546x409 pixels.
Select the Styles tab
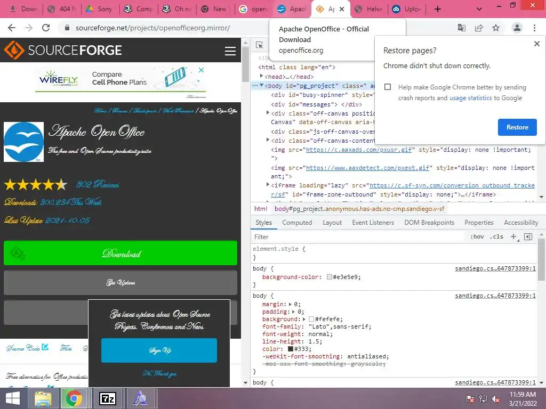coord(263,223)
